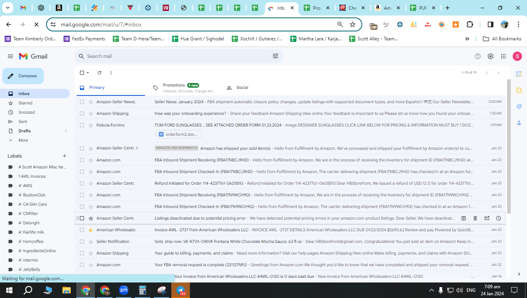Mark the Listings deactivated email as unread
This screenshot has width=527, height=298.
coord(487,218)
